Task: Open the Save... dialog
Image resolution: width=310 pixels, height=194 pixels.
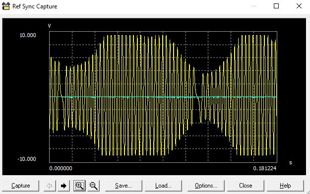Action: click(124, 186)
